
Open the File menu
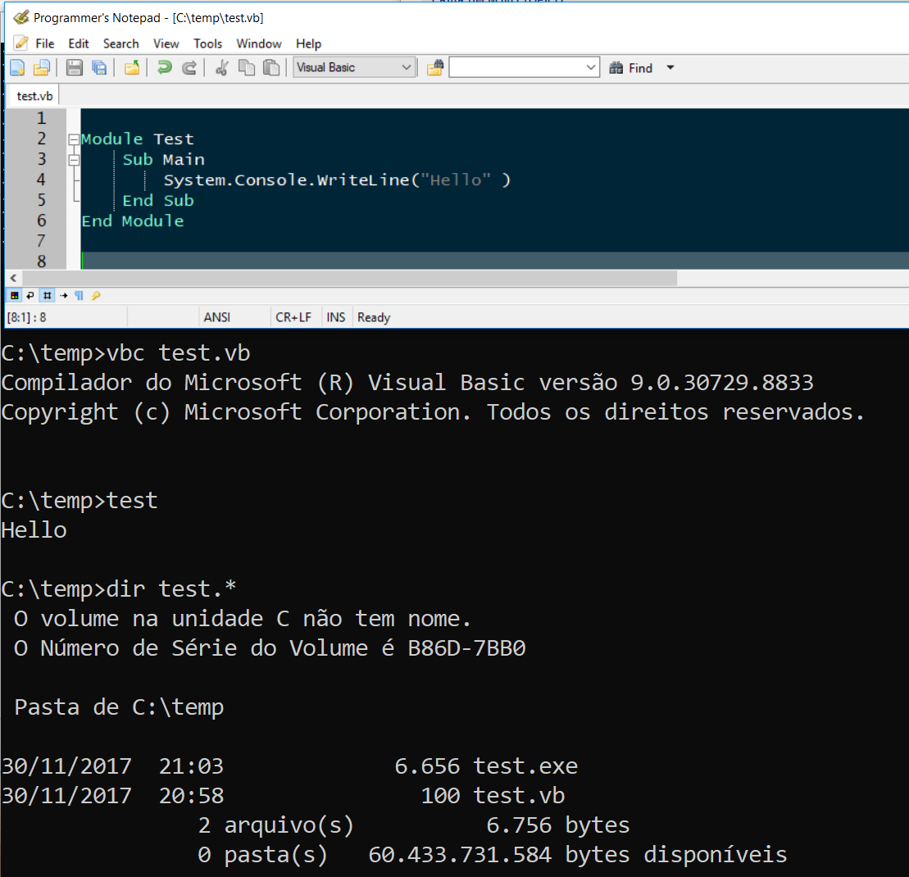pyautogui.click(x=44, y=43)
